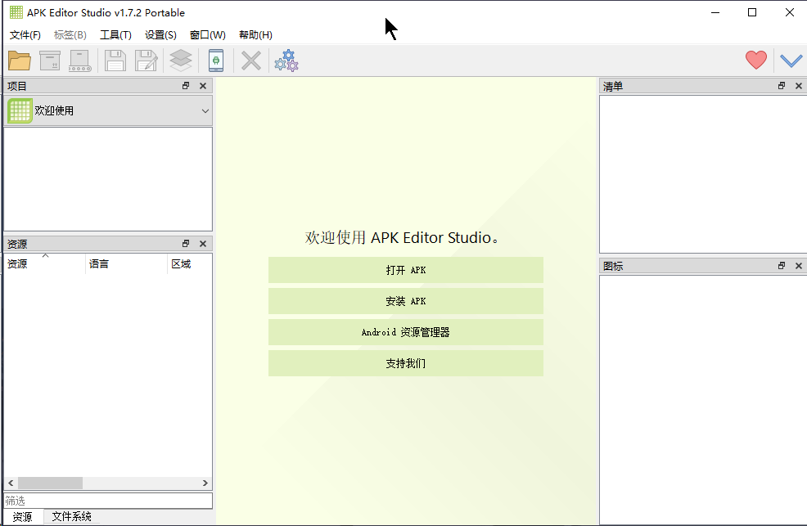
Task: Click the scrollbar right arrow in 资源 panel
Action: coord(205,483)
